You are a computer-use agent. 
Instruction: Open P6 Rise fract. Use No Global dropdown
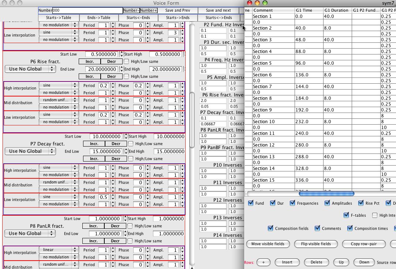coord(30,69)
